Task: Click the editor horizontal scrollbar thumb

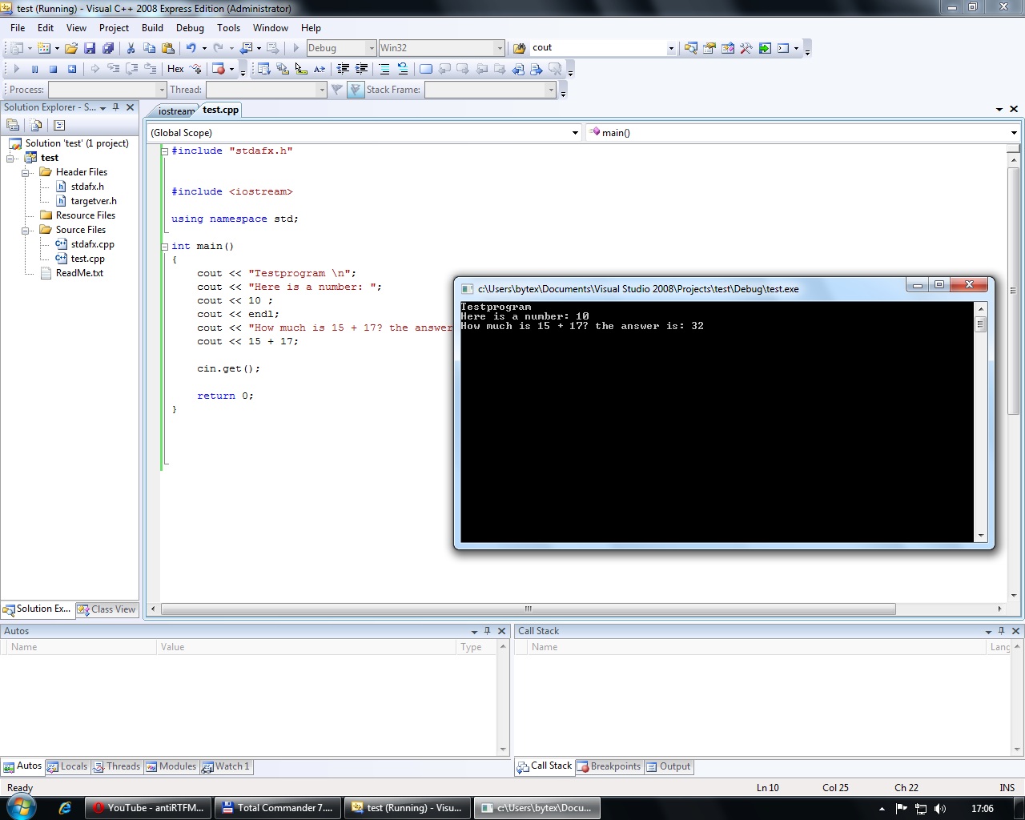Action: click(x=528, y=609)
